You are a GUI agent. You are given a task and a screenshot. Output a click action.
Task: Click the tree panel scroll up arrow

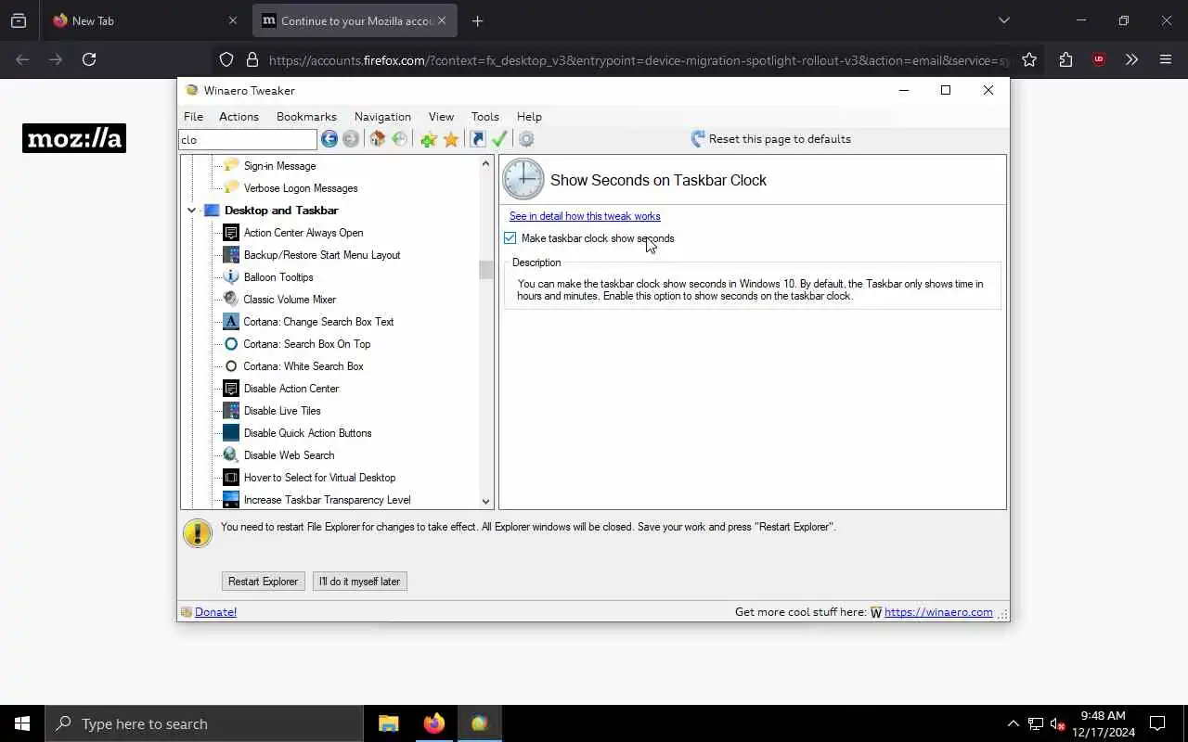(x=485, y=164)
